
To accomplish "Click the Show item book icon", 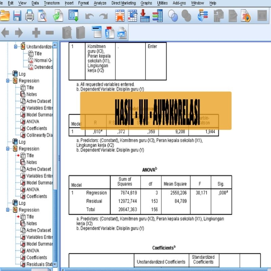I will pos(67,33).
